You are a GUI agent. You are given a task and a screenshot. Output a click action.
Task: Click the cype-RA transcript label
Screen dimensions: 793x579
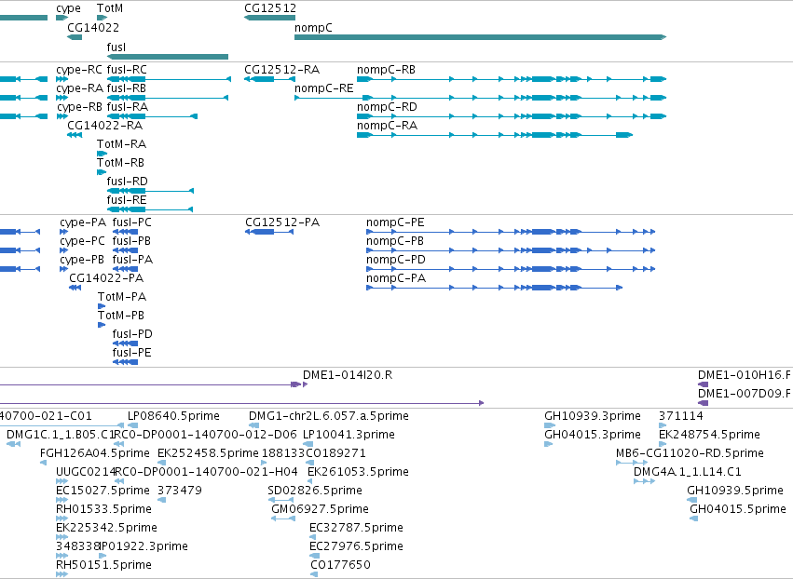click(x=79, y=88)
